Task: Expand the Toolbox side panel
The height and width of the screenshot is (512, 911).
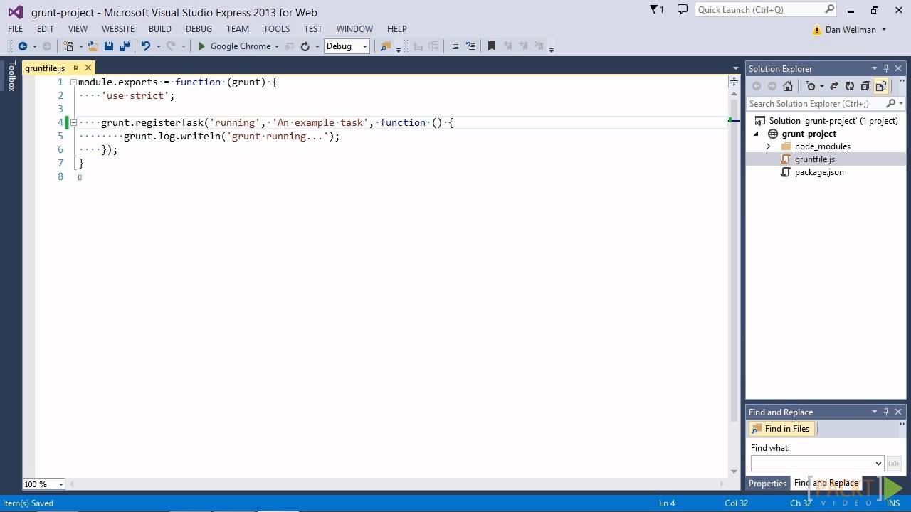Action: pos(11,75)
